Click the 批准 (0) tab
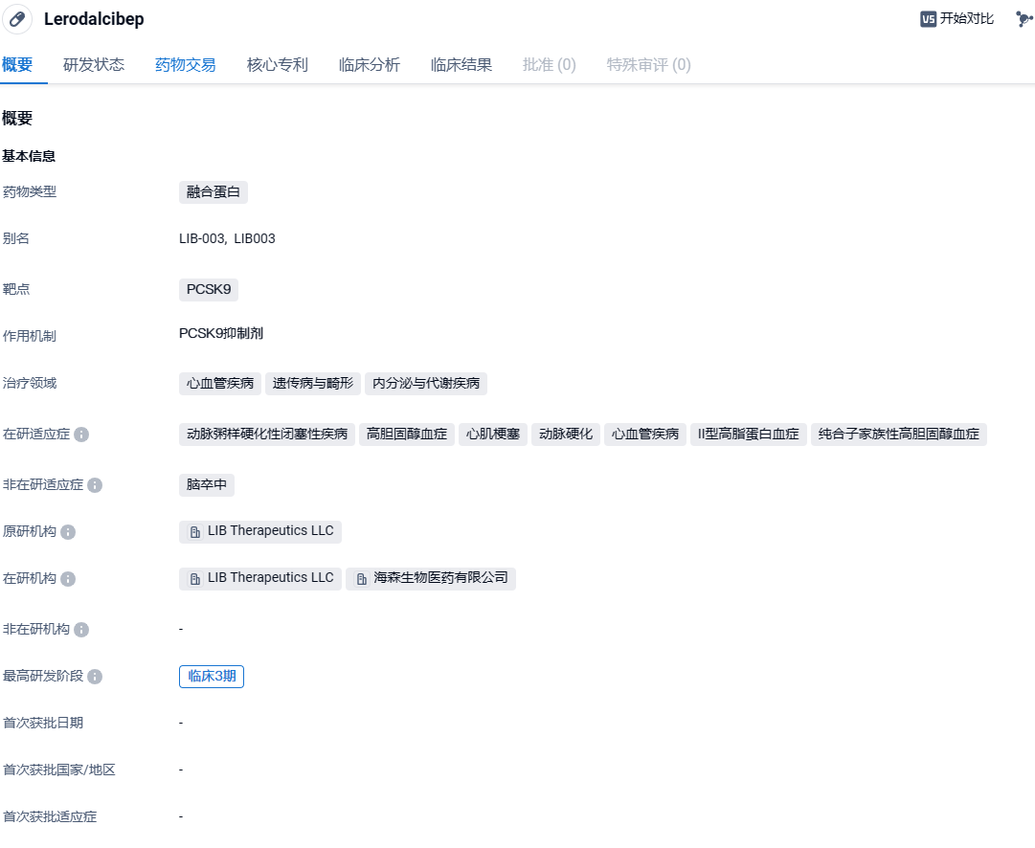 (x=550, y=65)
